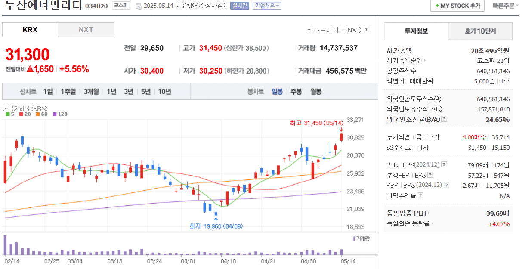522x269 pixels.
Task: Click the purple 120-day moving average swatch
Action: point(54,114)
